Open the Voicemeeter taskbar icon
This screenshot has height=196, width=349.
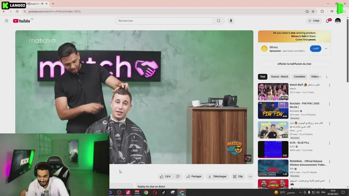click(137, 192)
